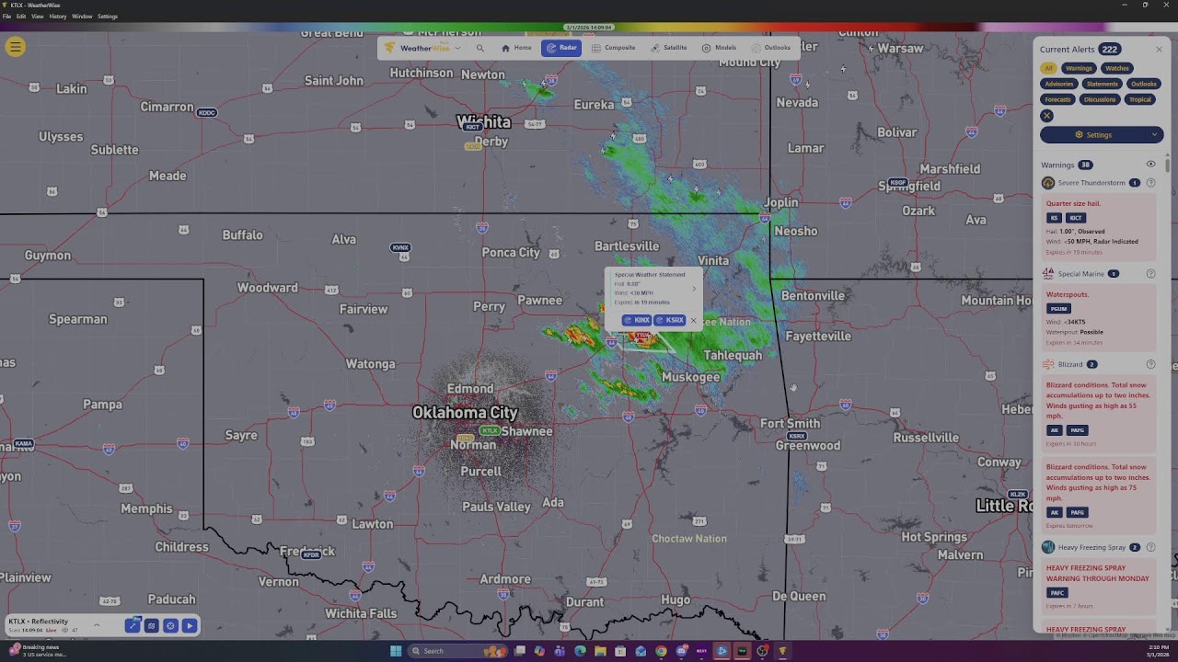Go to the Home tab

point(516,48)
